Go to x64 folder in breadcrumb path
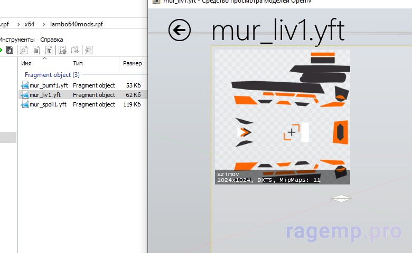Viewport: 412px width, 253px height. (x=29, y=24)
